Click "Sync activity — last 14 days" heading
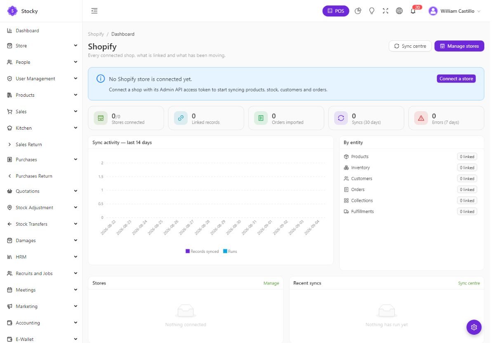This screenshot has width=495, height=343. [122, 142]
